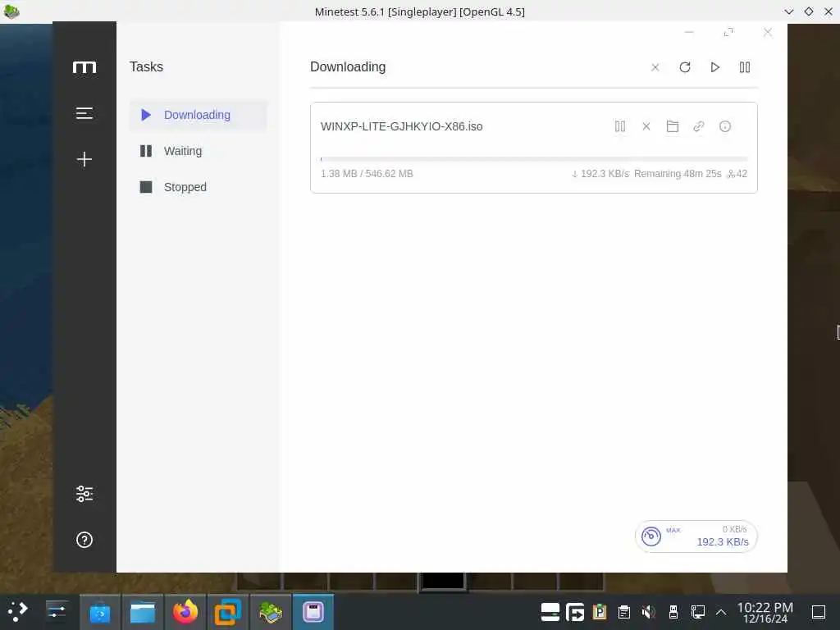Open Minetest title bar dropdown arrow
Image resolution: width=840 pixels, height=630 pixels.
(788, 11)
